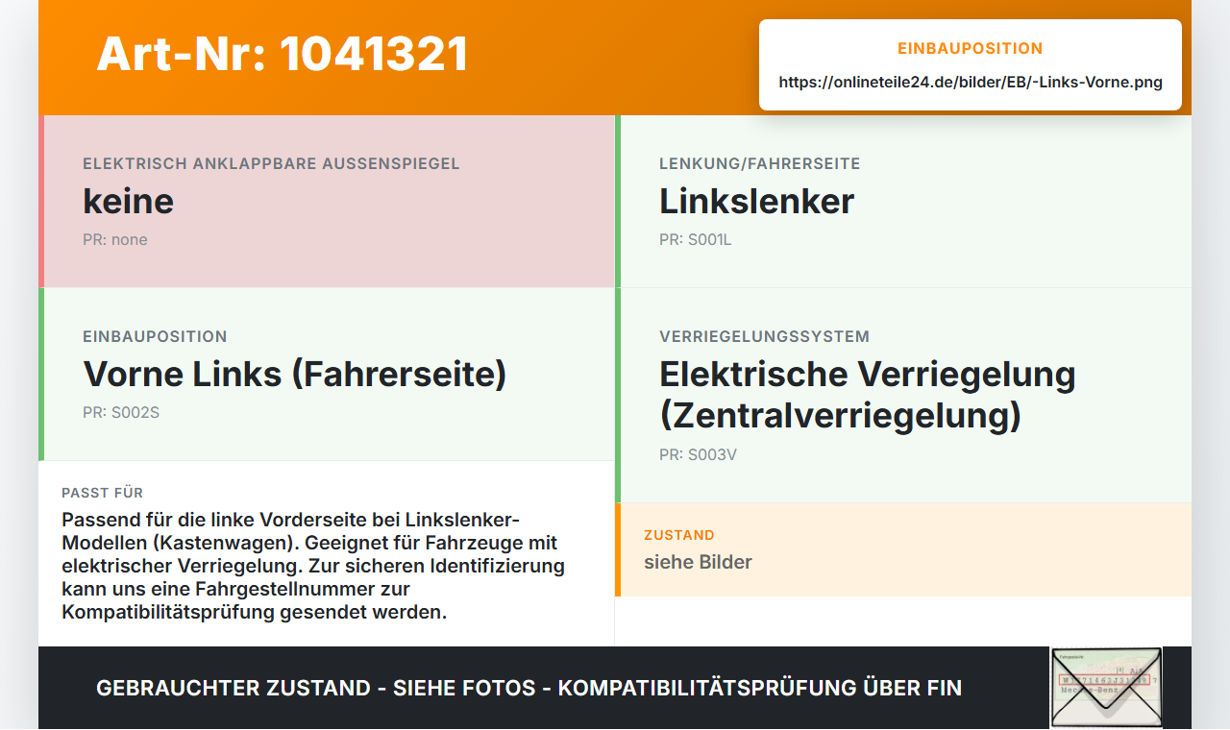
Task: Click the 'Vorne Links (Fahrerseite)' value
Action: pos(295,374)
